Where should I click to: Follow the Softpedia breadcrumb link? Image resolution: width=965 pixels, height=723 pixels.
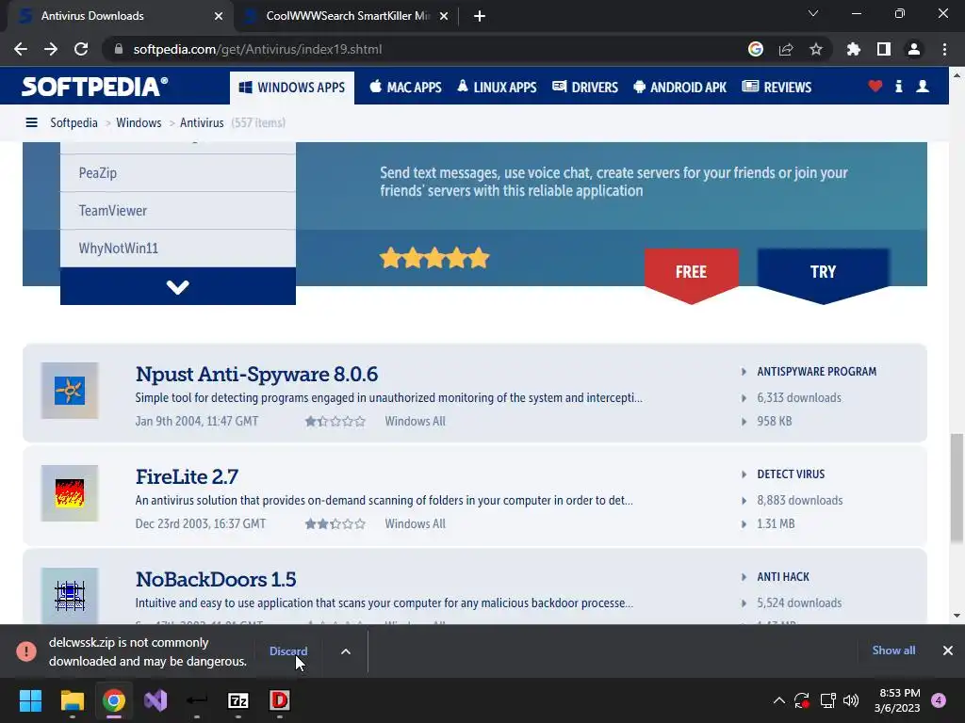point(74,122)
